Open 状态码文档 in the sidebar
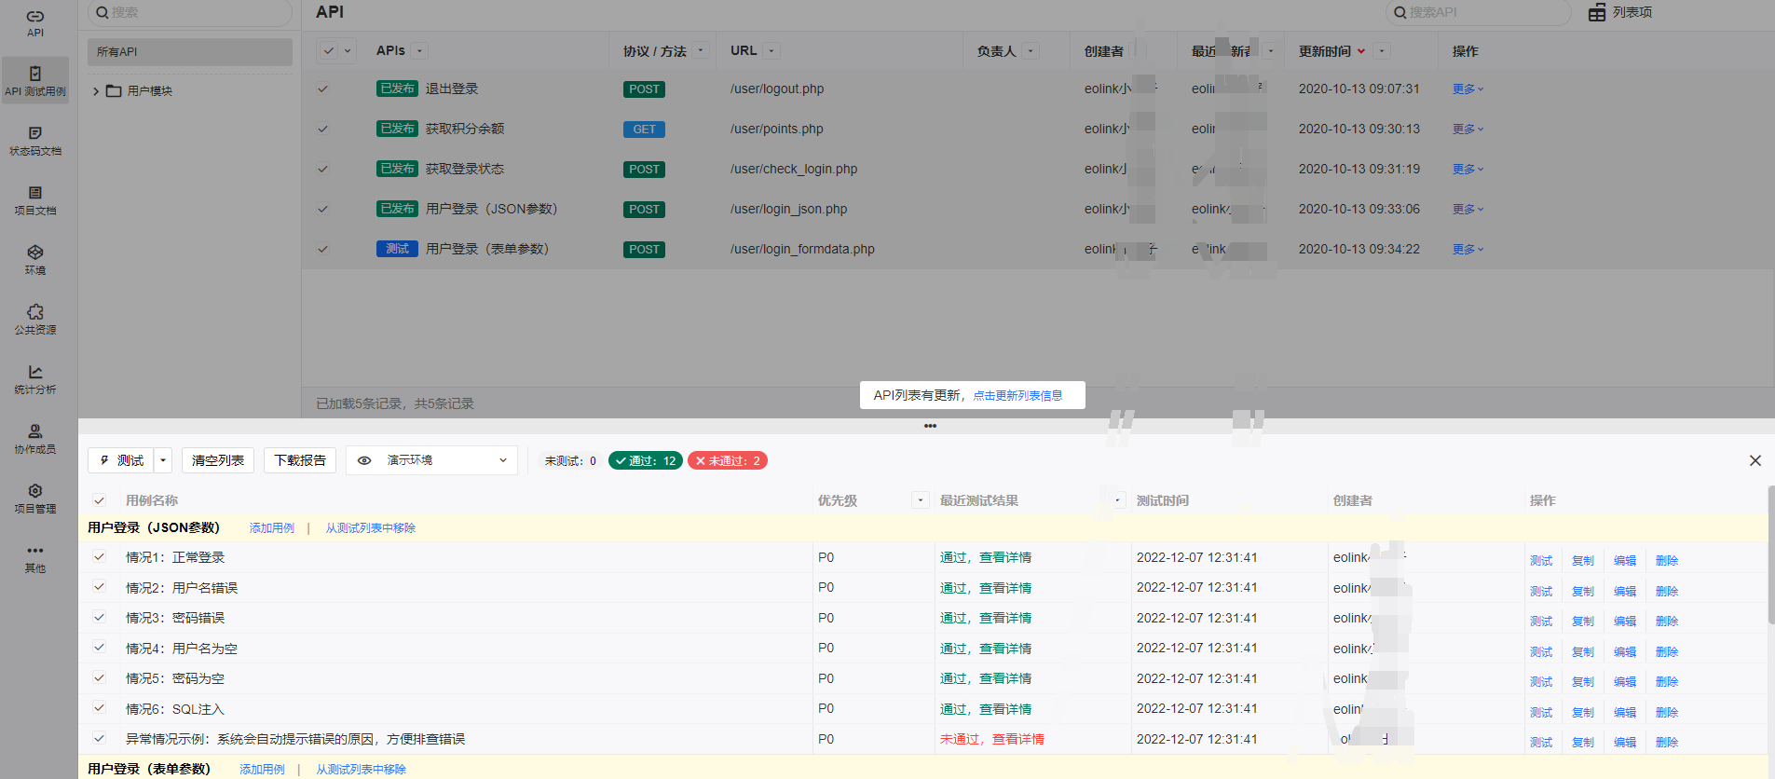The height and width of the screenshot is (779, 1775). point(35,141)
